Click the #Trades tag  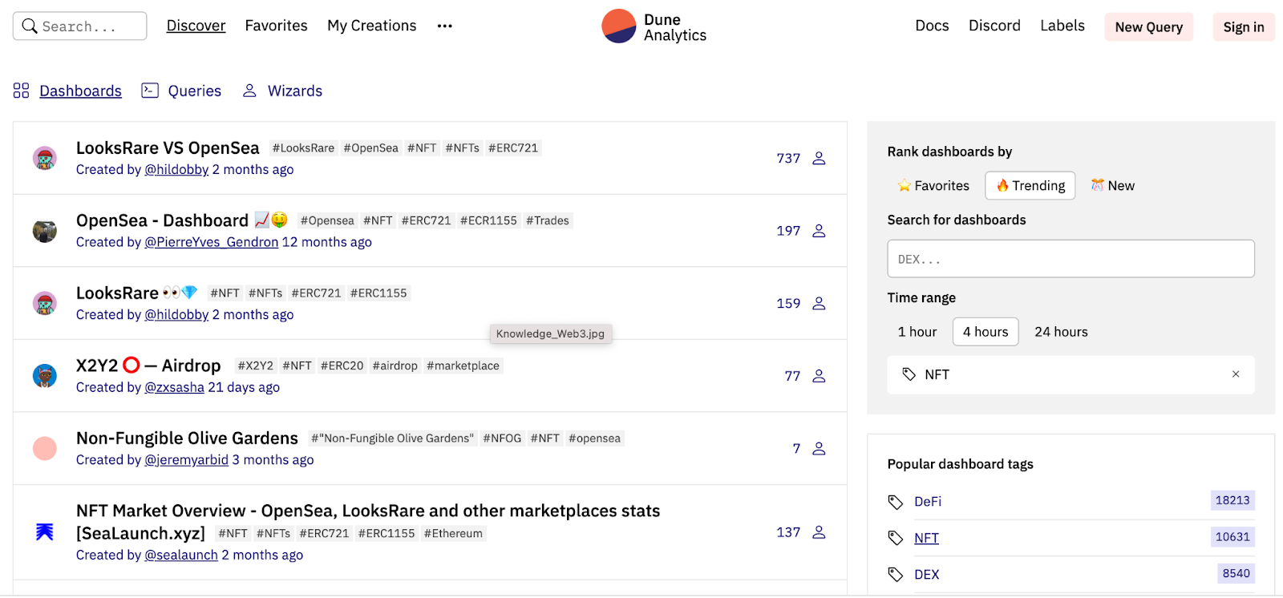pyautogui.click(x=548, y=220)
